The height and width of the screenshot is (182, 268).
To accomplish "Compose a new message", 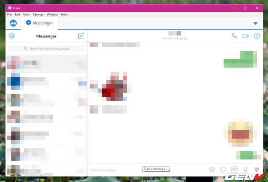I will (x=81, y=36).
